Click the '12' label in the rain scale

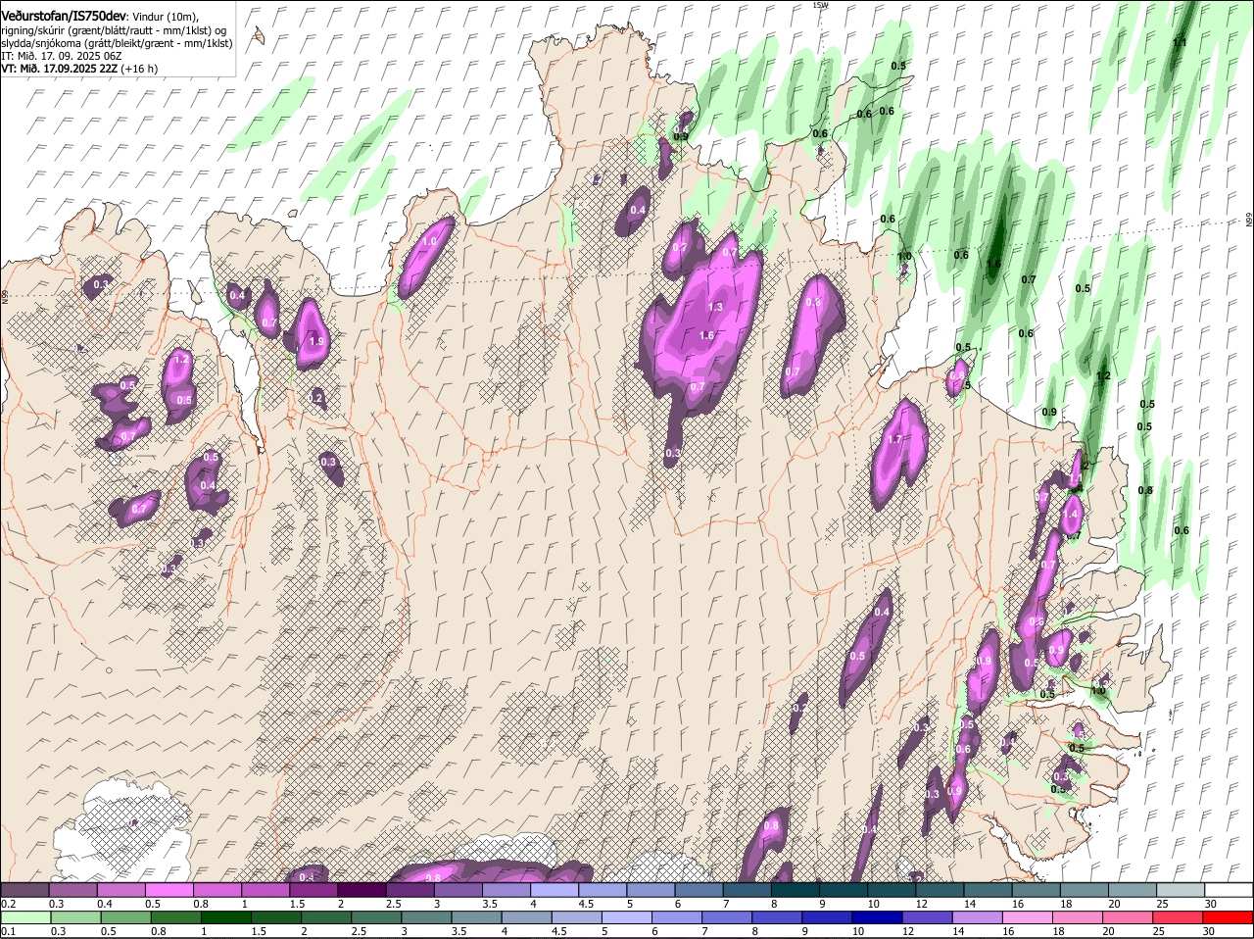click(x=908, y=931)
